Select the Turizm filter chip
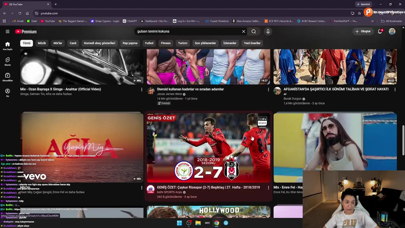This screenshot has height=228, width=405. point(183,43)
